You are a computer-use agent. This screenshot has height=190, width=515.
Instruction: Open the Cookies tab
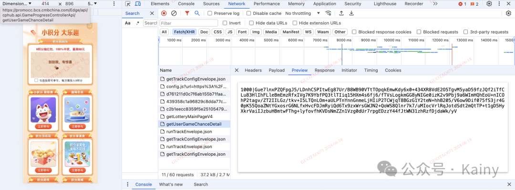[x=393, y=70]
